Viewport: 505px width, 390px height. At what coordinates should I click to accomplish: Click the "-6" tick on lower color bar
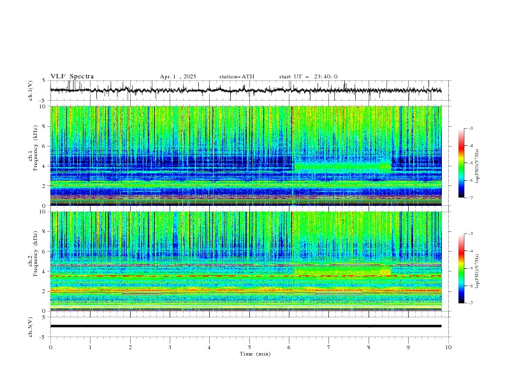(x=471, y=285)
